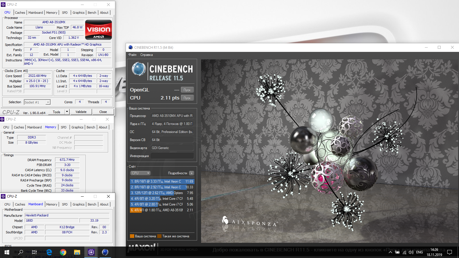This screenshot has height=258, width=459.
Task: Select ranking row 2 Intel Xeon 10.33
Action: [162, 187]
